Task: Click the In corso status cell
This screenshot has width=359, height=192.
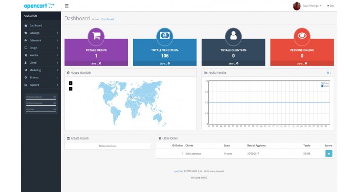Action: pos(228,154)
